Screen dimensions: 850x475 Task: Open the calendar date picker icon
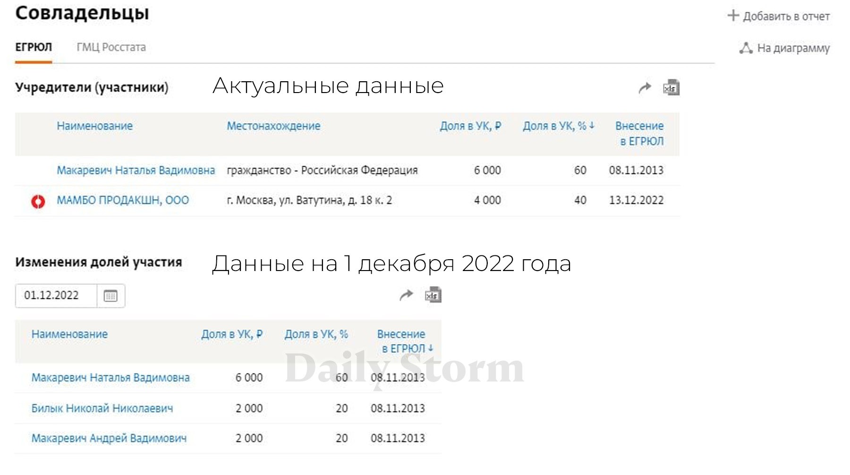point(110,296)
